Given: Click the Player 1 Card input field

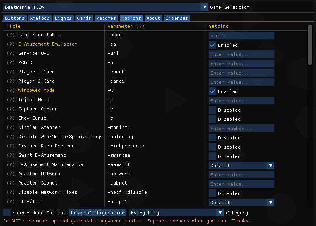Looking at the screenshot, I should click(241, 73).
